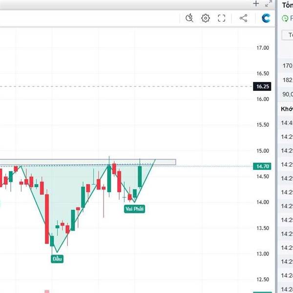Click the 16.50 price axis label
The image size is (293, 293).
coord(263,73)
